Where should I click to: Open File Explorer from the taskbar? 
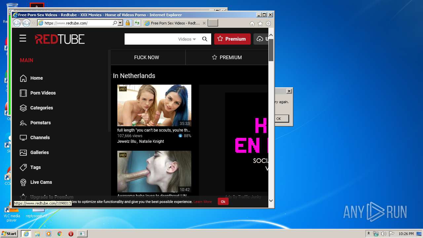tap(37, 234)
